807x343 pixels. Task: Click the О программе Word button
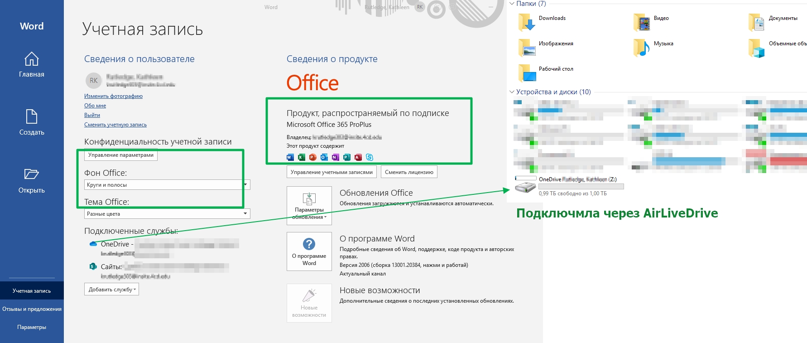[x=309, y=251]
